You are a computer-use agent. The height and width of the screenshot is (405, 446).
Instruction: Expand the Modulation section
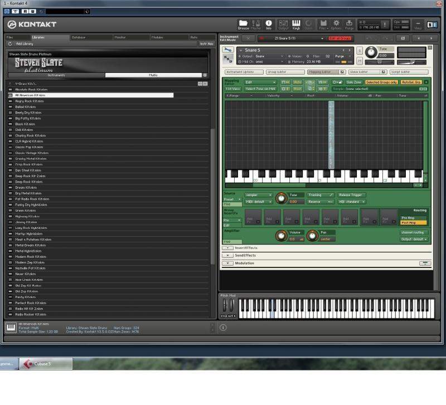coord(227,263)
